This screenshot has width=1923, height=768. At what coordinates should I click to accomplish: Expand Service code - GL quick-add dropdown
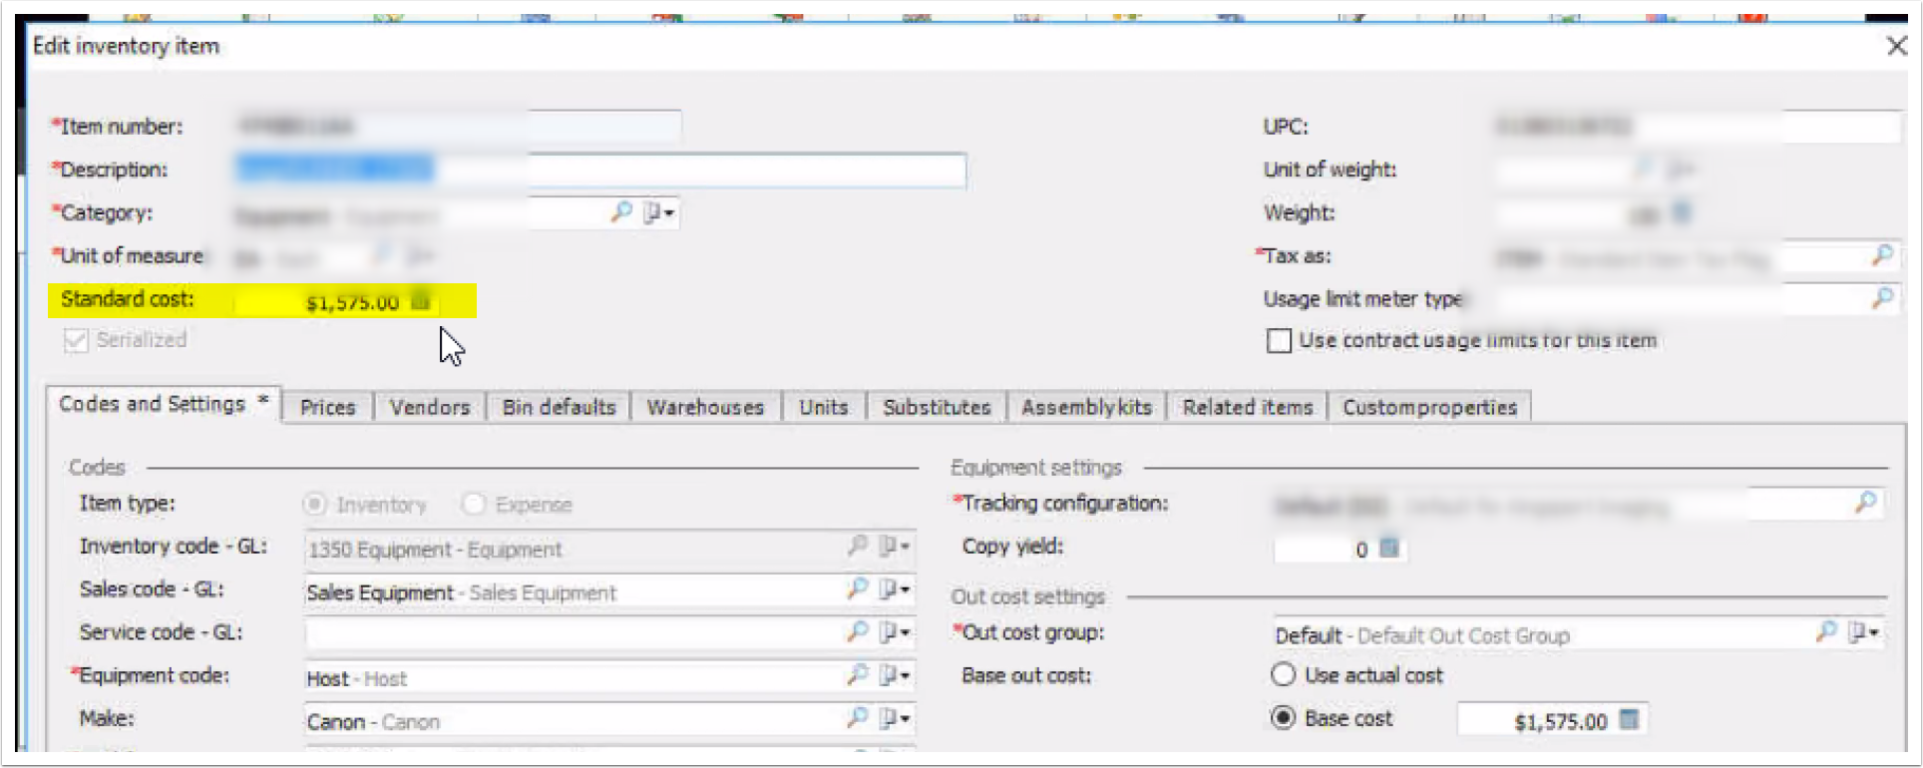894,632
